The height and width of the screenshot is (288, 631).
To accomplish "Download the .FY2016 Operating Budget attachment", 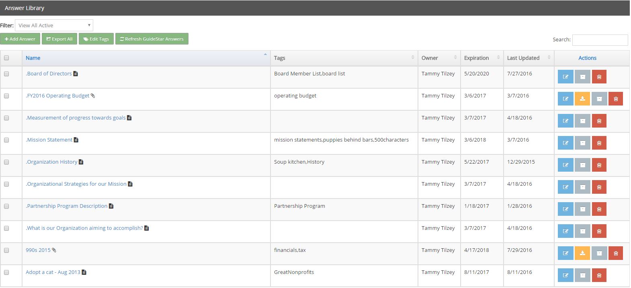I will click(x=582, y=99).
